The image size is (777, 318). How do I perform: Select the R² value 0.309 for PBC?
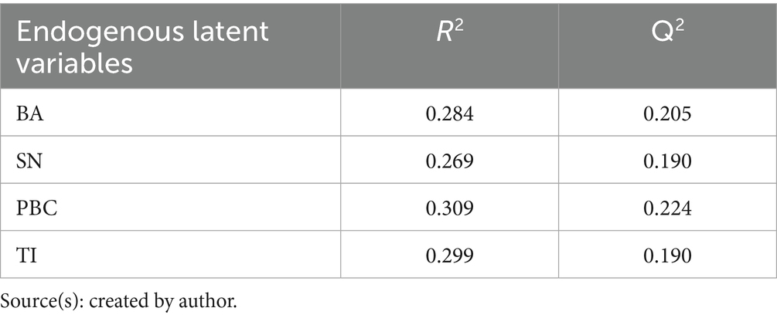(449, 208)
